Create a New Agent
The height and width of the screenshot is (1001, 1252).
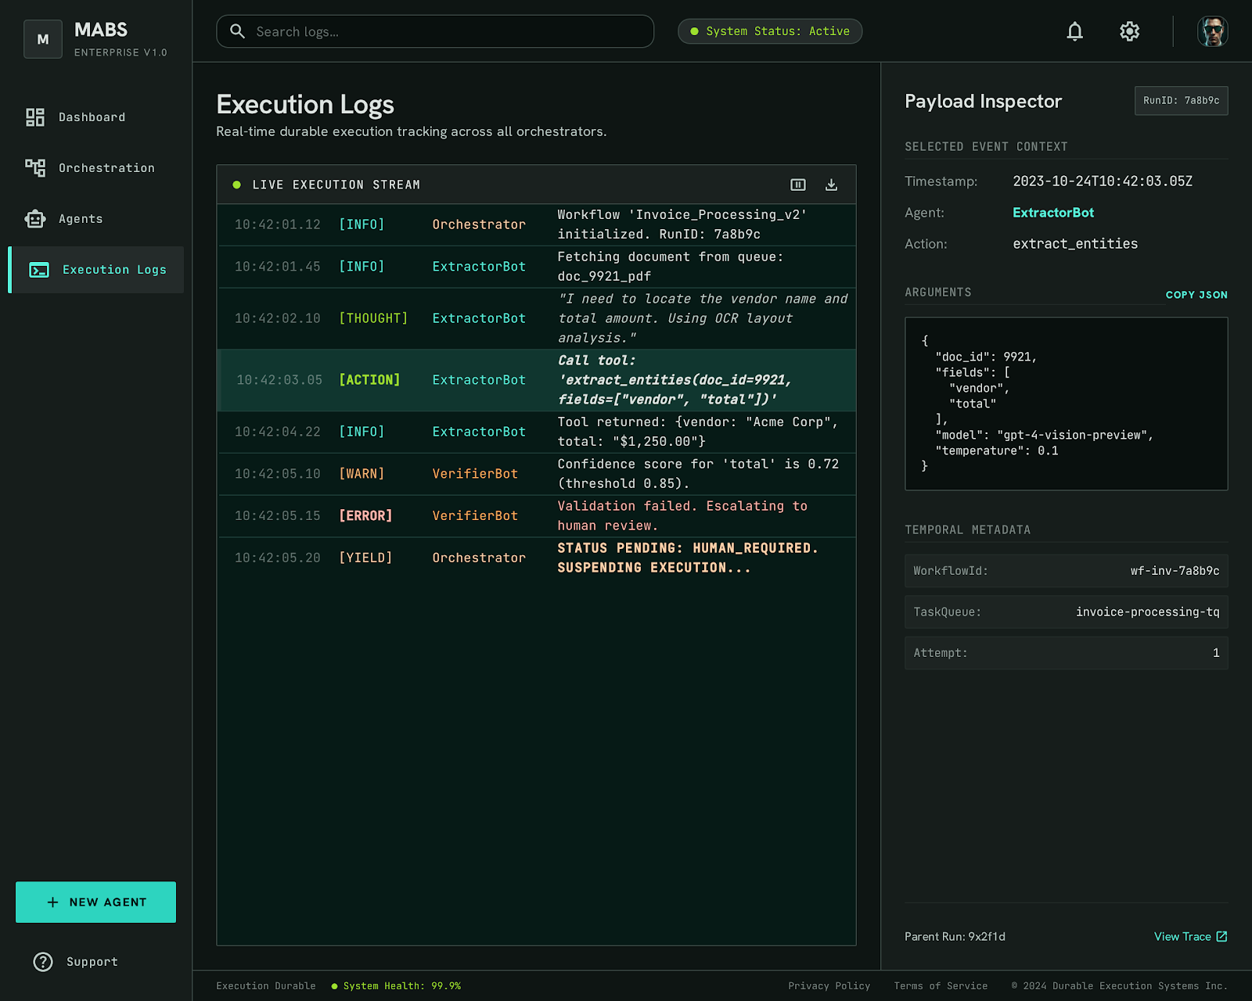95,902
